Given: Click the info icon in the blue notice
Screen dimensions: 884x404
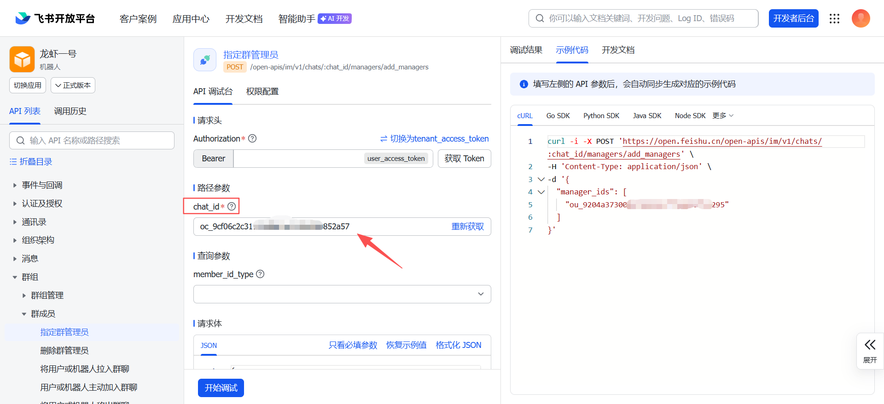Looking at the screenshot, I should 523,84.
